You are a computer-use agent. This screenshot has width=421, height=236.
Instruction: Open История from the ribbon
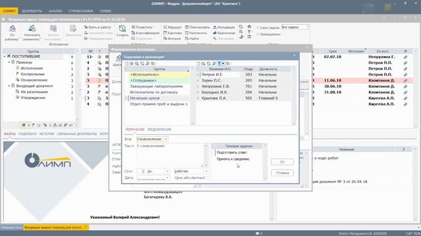click(172, 39)
